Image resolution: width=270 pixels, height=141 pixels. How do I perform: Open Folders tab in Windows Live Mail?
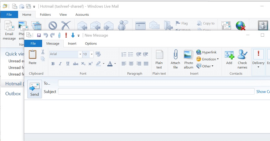[x=45, y=15]
